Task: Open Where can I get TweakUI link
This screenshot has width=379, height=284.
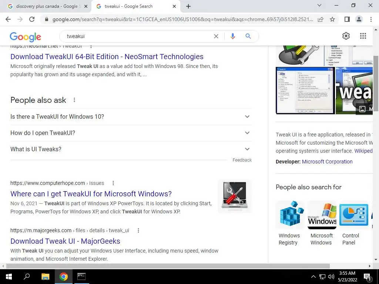Action: (x=91, y=194)
